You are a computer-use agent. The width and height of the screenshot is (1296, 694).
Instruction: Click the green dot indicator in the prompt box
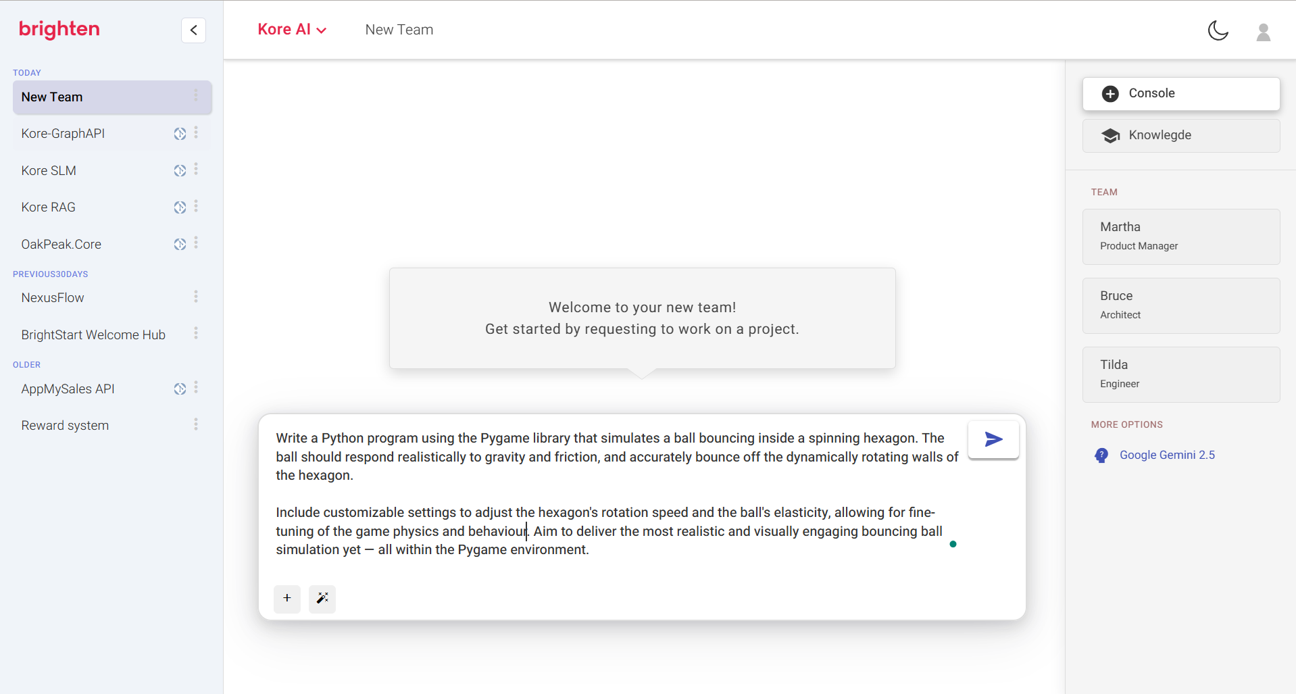[x=953, y=544]
